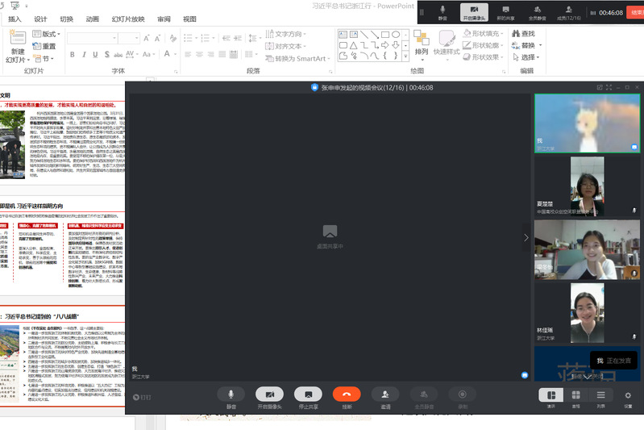Open the 审阅 ribbon tab
The width and height of the screenshot is (644, 430).
(x=164, y=19)
